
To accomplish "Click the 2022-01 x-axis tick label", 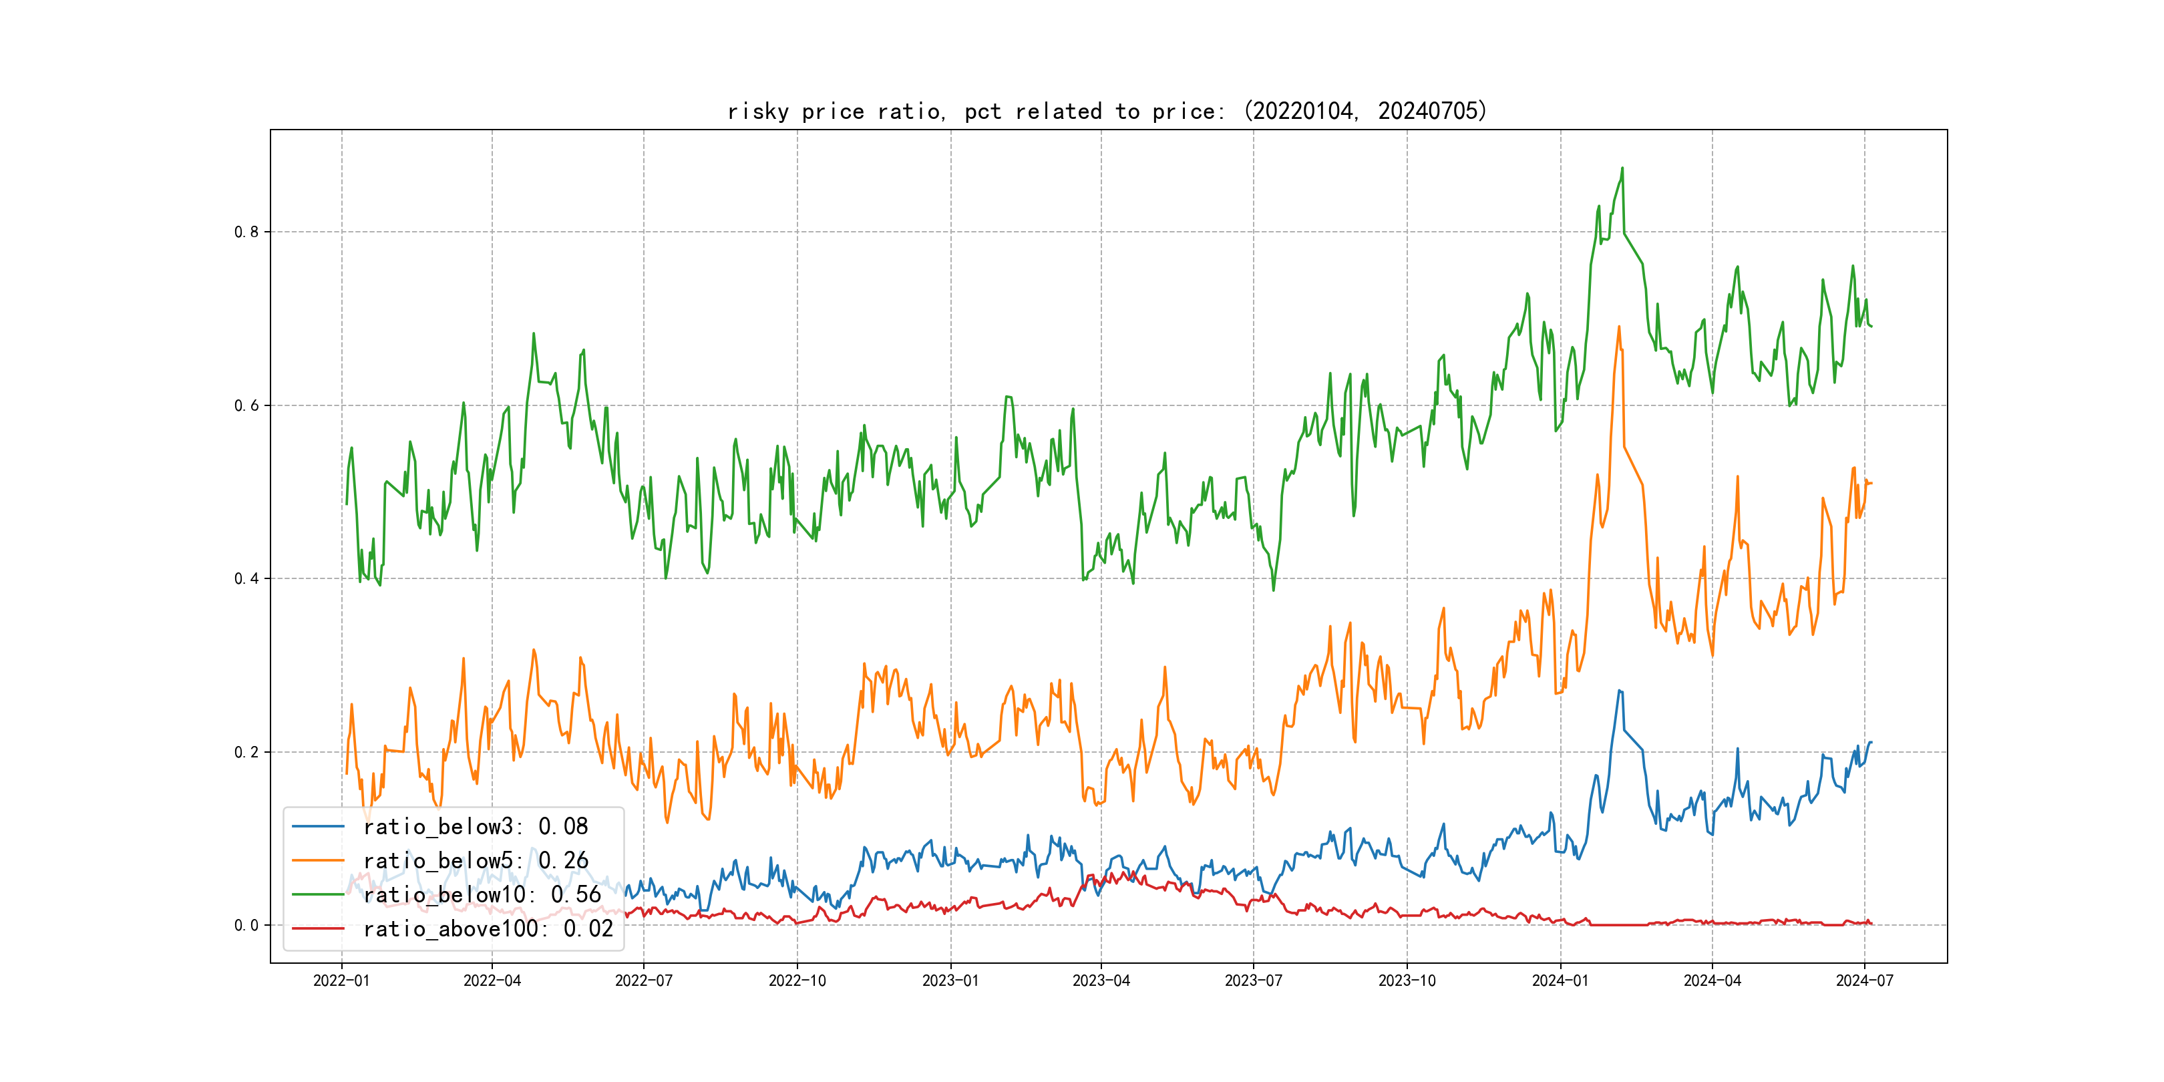I will tap(341, 980).
